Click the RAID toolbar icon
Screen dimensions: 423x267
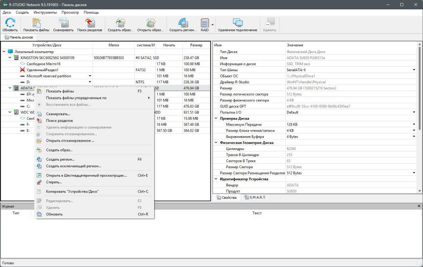tap(205, 24)
